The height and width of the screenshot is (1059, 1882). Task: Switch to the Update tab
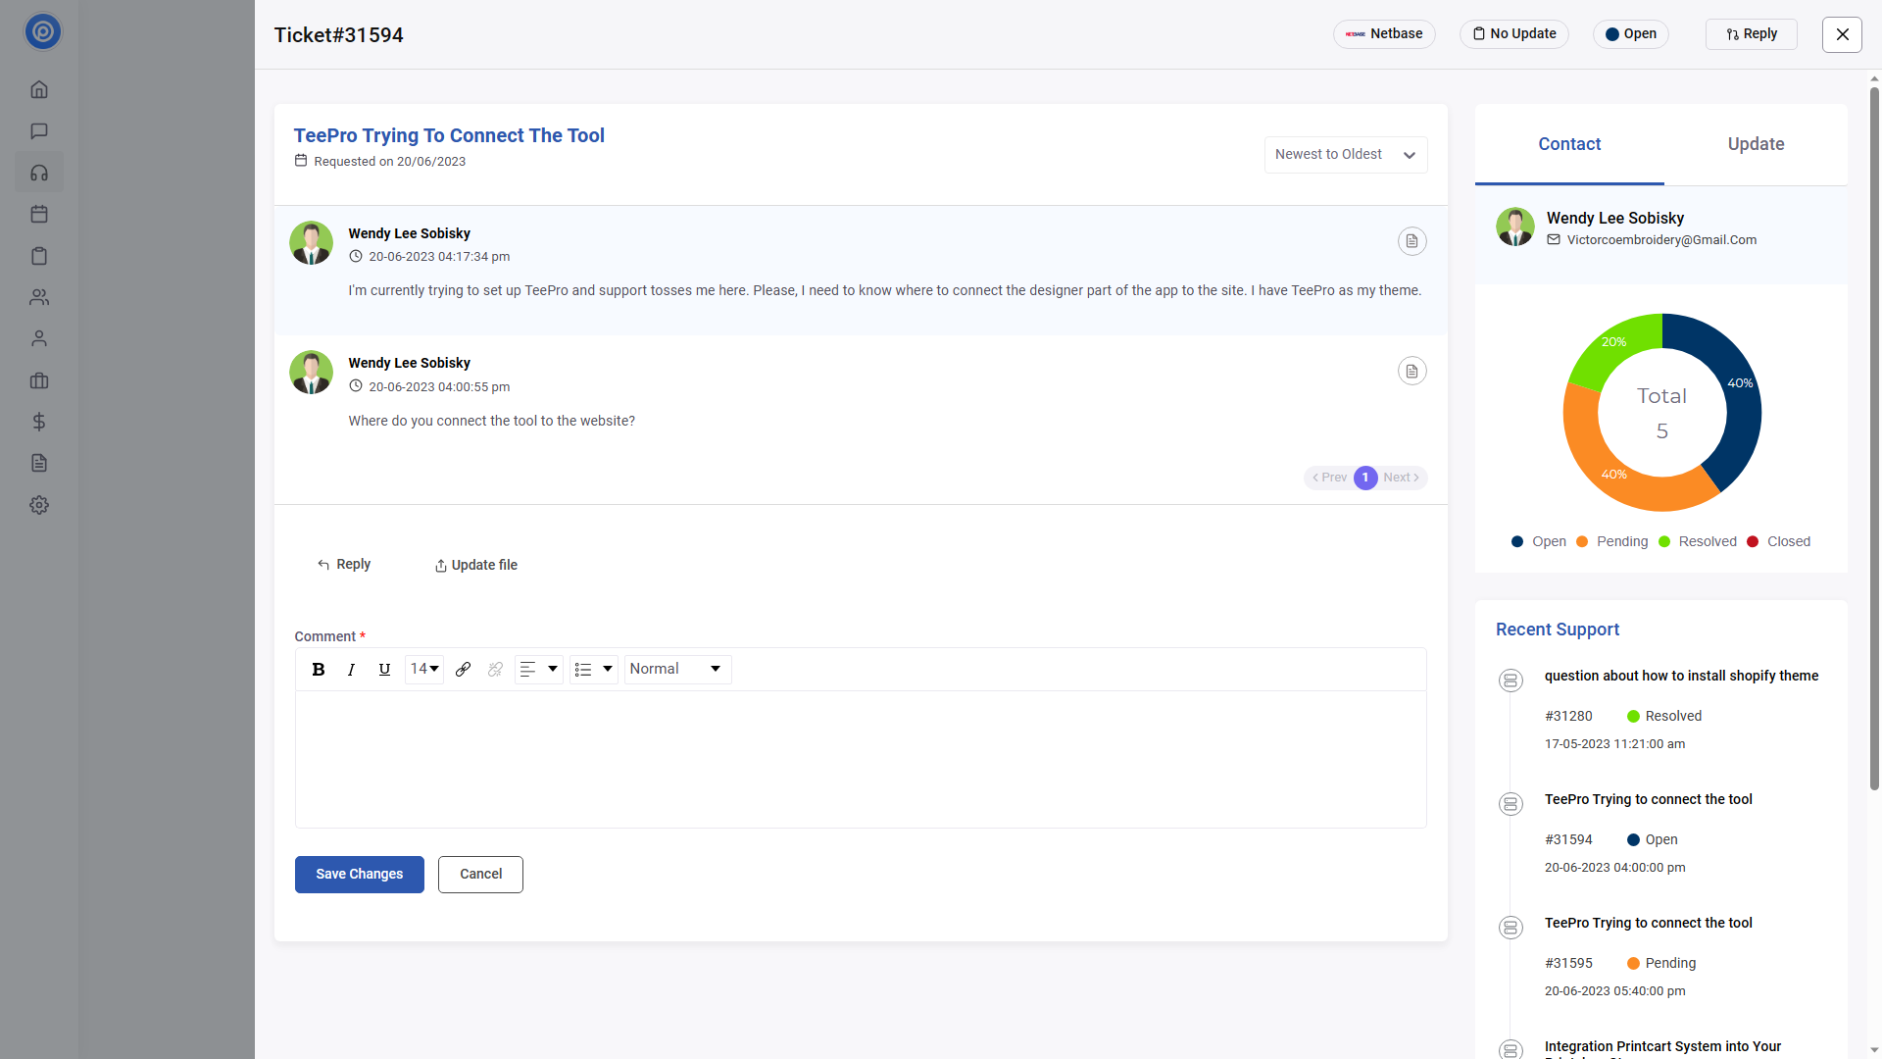click(1755, 144)
